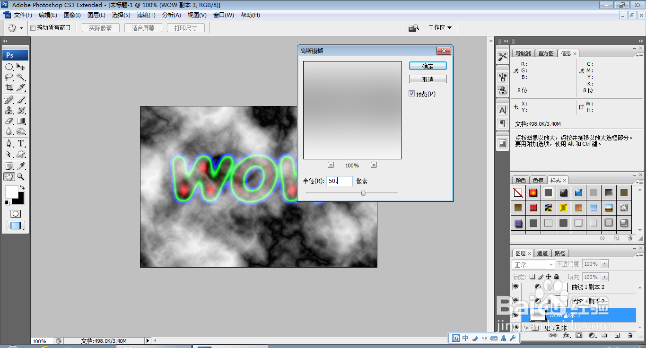Switch to the 色板 tab
This screenshot has width=646, height=348.
pyautogui.click(x=538, y=180)
